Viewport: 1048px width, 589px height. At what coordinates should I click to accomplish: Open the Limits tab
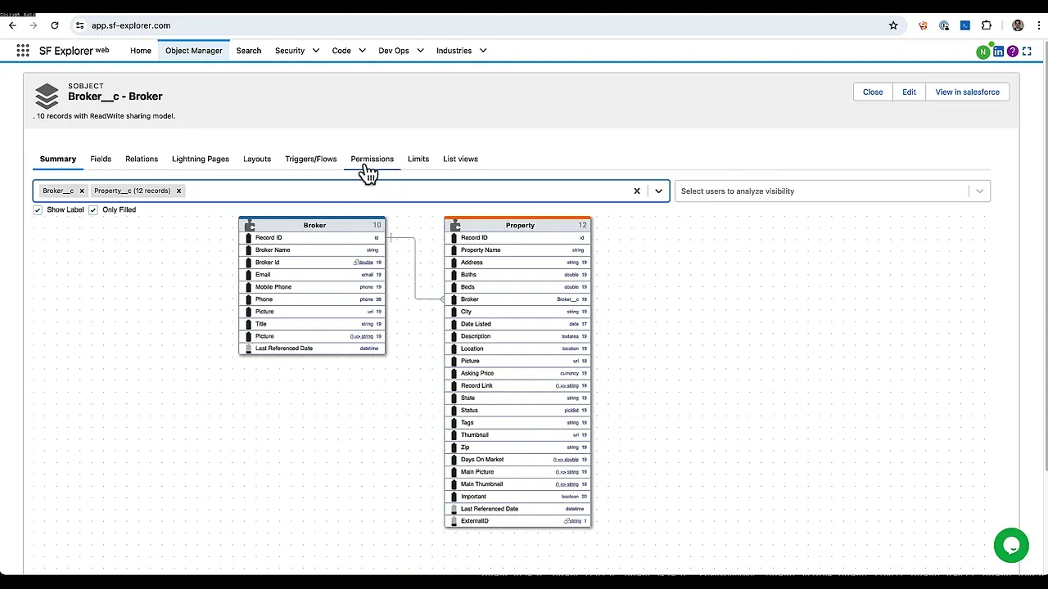click(418, 159)
